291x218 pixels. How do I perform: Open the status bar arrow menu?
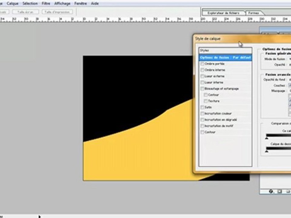click(x=39, y=216)
